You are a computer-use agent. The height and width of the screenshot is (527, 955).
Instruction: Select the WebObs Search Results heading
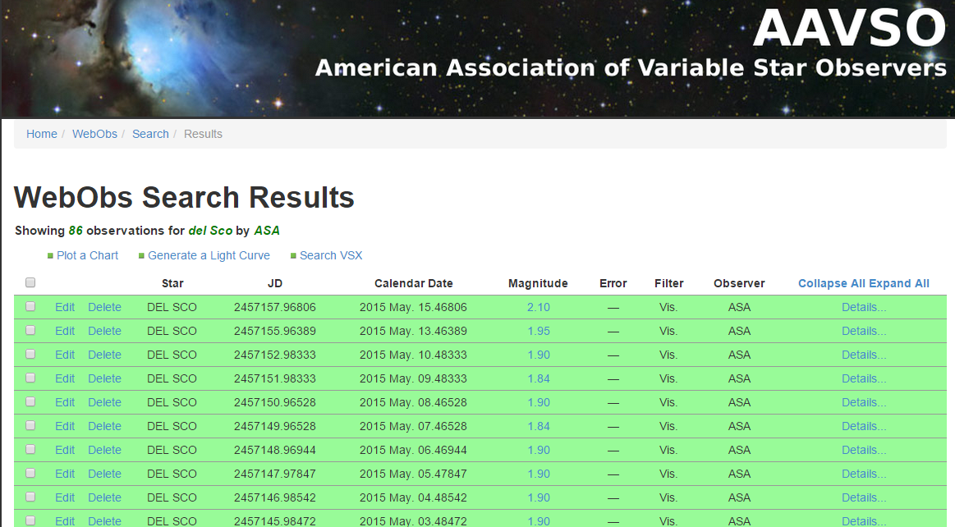tap(184, 197)
